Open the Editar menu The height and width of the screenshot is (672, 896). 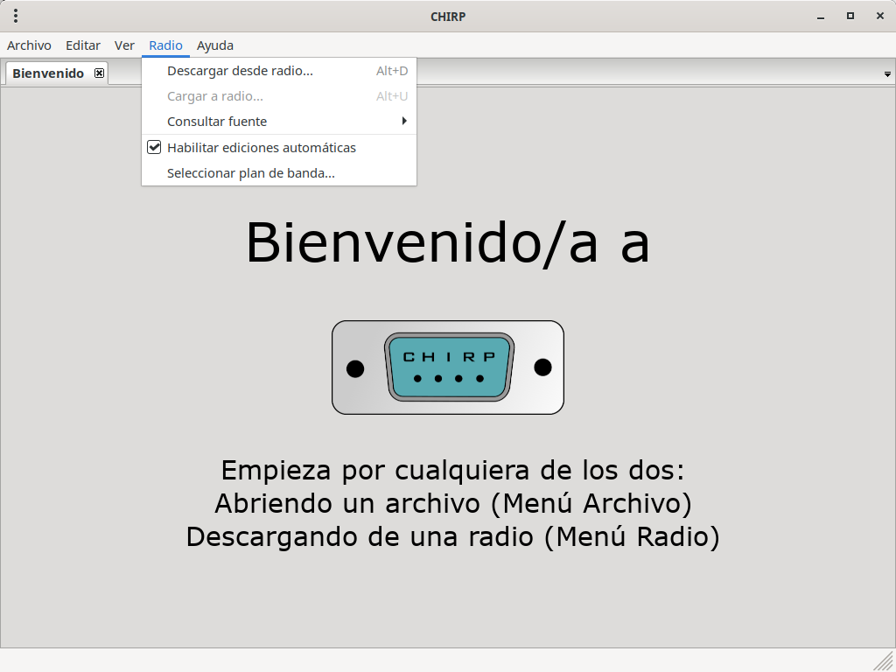pos(83,45)
